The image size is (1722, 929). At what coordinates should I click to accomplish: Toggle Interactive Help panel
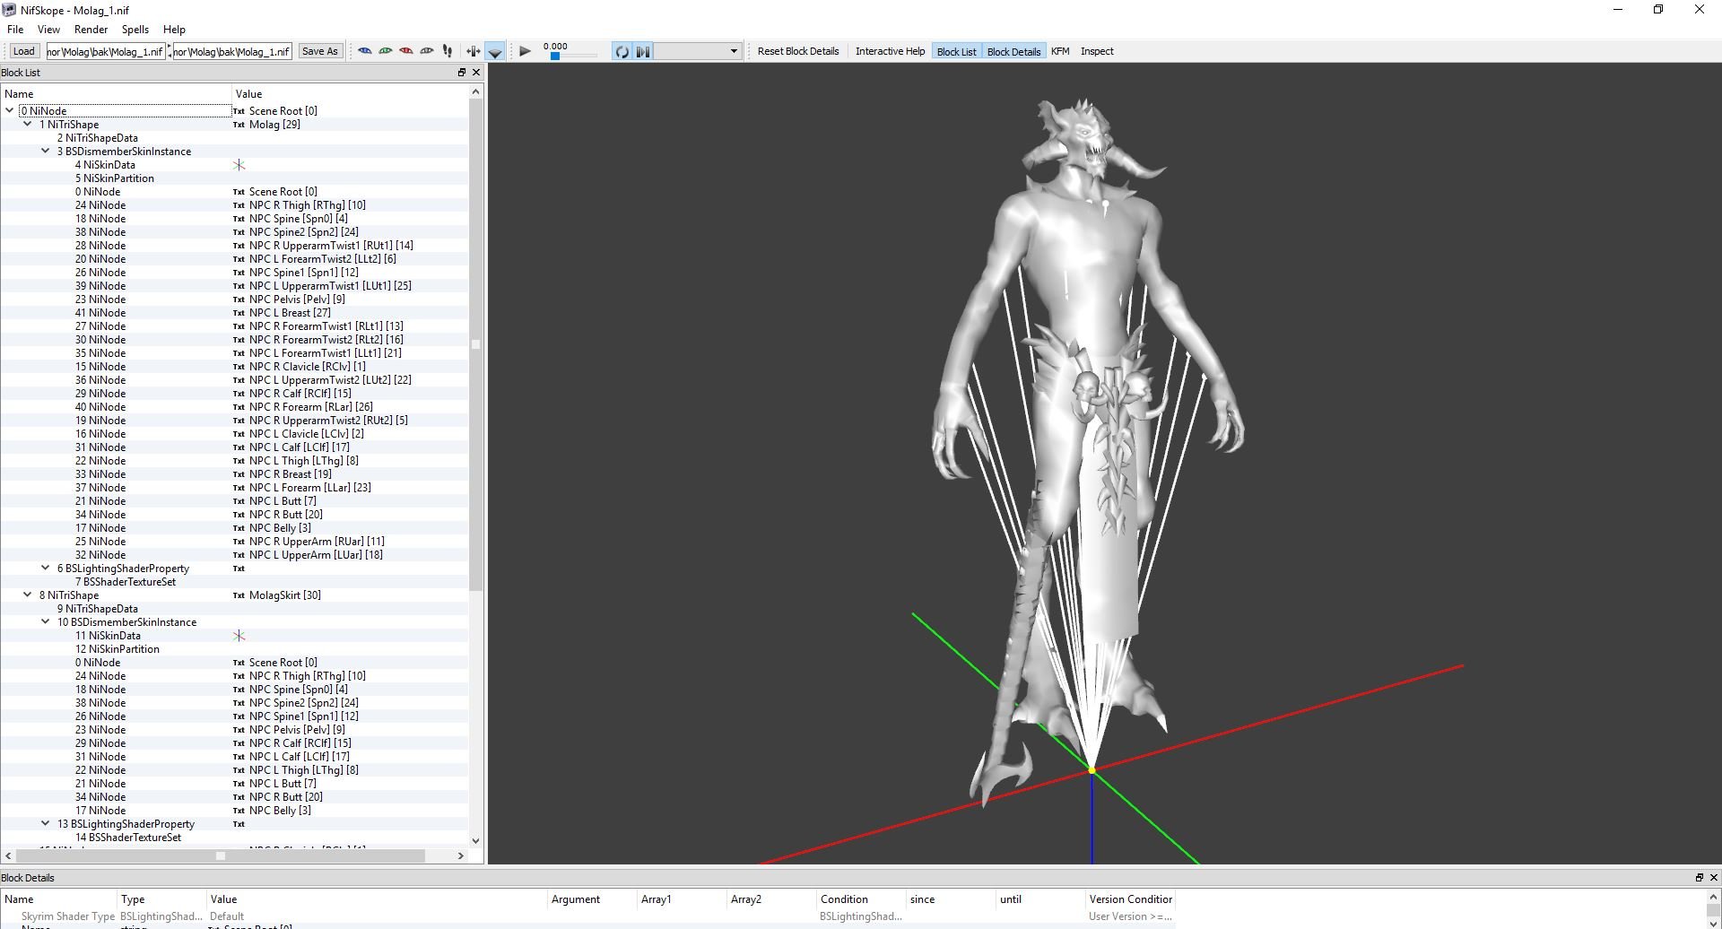pyautogui.click(x=890, y=51)
